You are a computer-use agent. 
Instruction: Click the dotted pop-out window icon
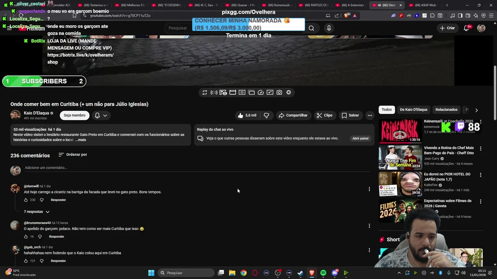pos(251,93)
